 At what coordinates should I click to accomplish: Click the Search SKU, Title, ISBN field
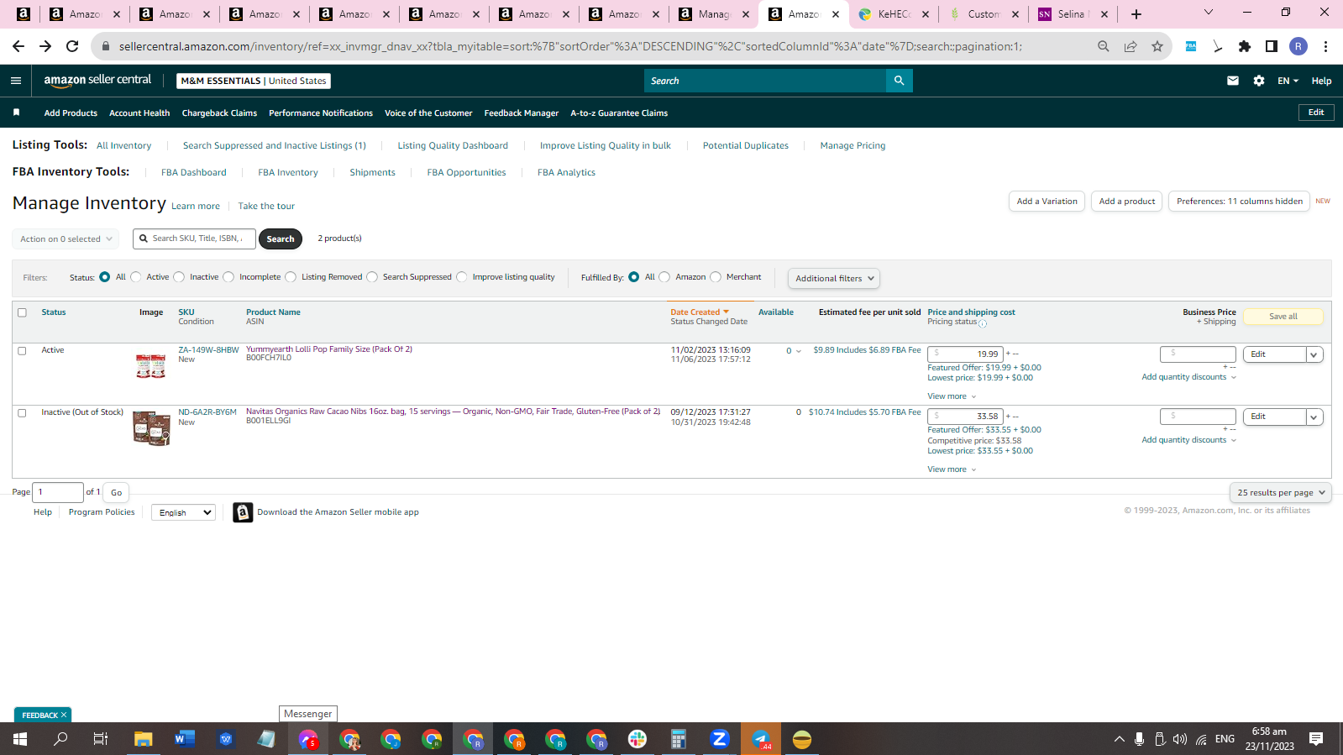point(195,239)
